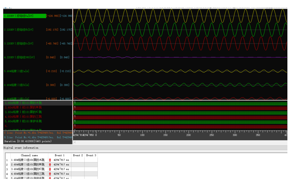289x190 pixels.
Task: Click the blue [0.300] cursor value
Action: point(65,85)
